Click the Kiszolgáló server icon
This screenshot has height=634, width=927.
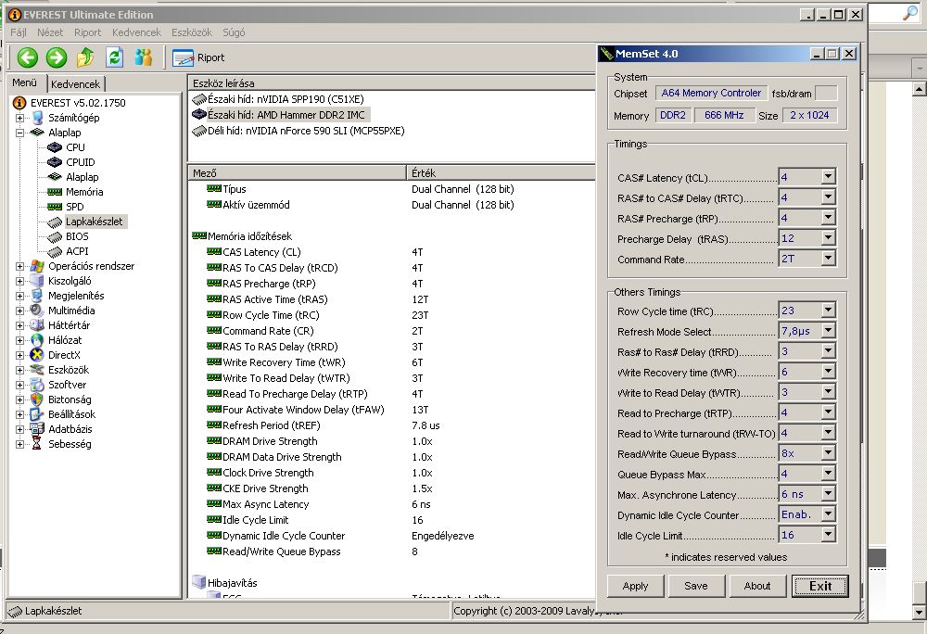pyautogui.click(x=37, y=281)
